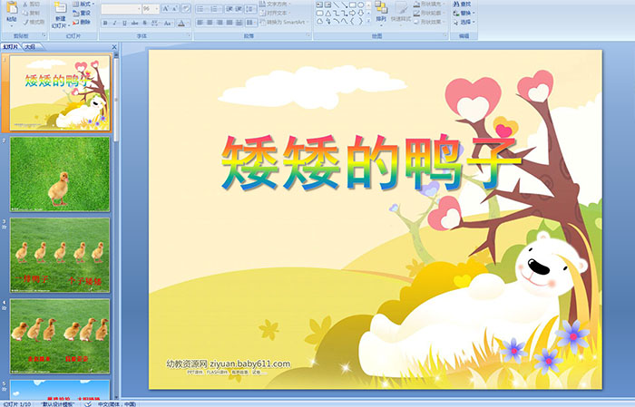Image resolution: width=635 pixels, height=407 pixels.
Task: Select the straight Line shape
Action: point(336,5)
